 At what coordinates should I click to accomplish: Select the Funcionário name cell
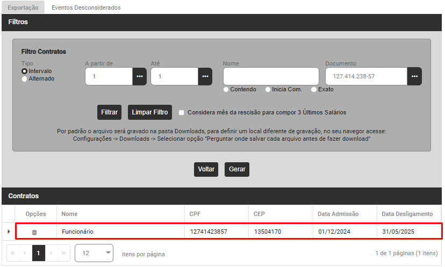pyautogui.click(x=120, y=232)
